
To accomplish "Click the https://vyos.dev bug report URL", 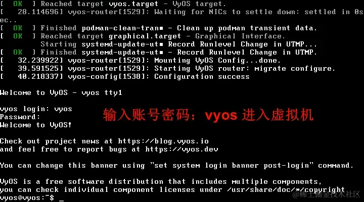I will (x=182, y=149).
